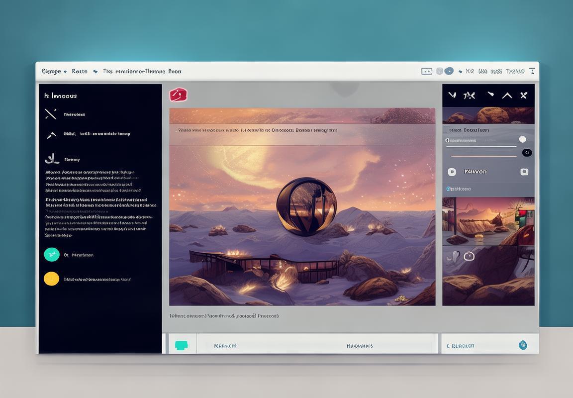Viewport: 573px width, 398px height.
Task: Open the first menu item in top bar
Action: point(51,71)
